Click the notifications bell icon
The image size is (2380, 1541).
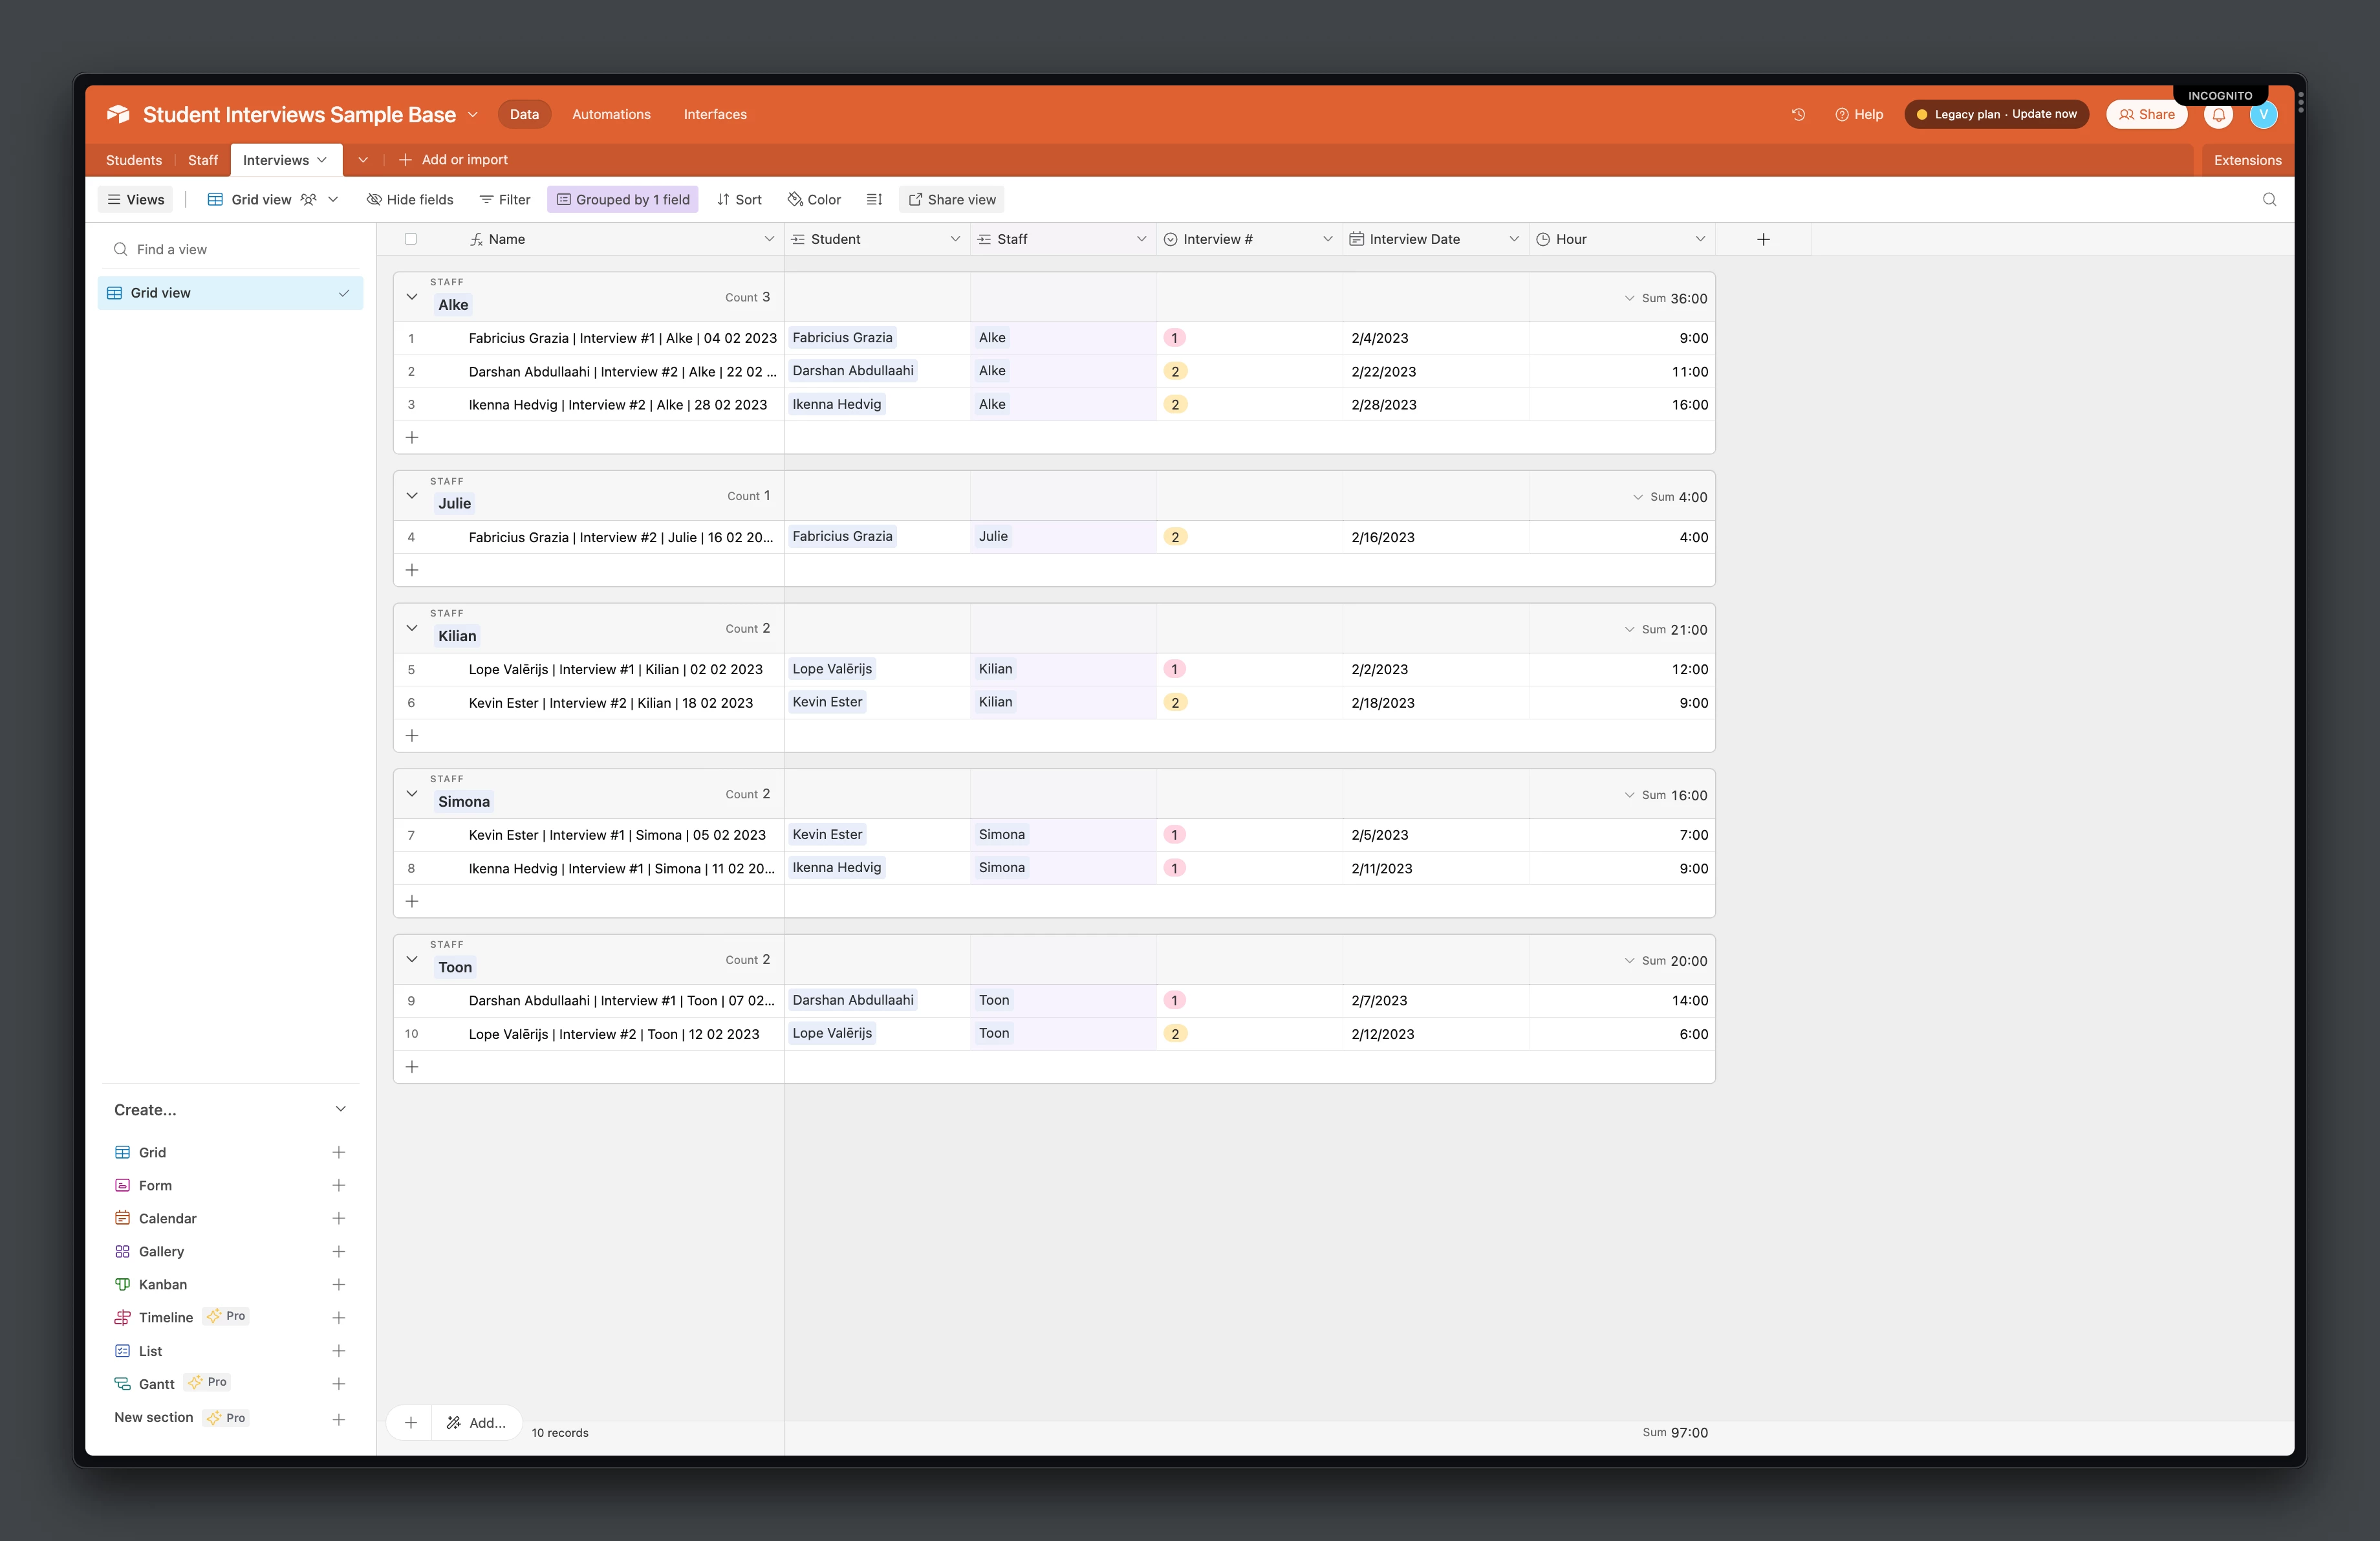[x=2218, y=114]
